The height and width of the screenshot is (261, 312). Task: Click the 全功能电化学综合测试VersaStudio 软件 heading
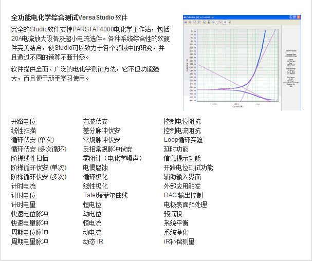point(69,18)
